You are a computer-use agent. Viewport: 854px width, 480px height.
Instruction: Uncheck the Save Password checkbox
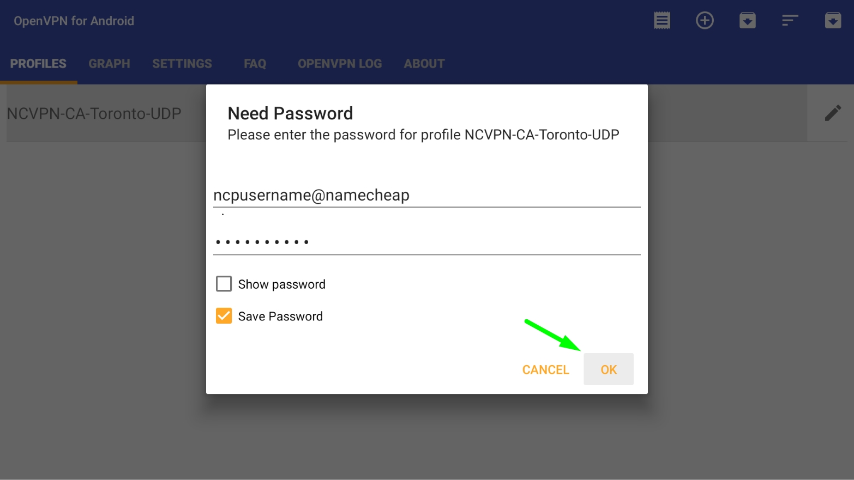(x=224, y=316)
